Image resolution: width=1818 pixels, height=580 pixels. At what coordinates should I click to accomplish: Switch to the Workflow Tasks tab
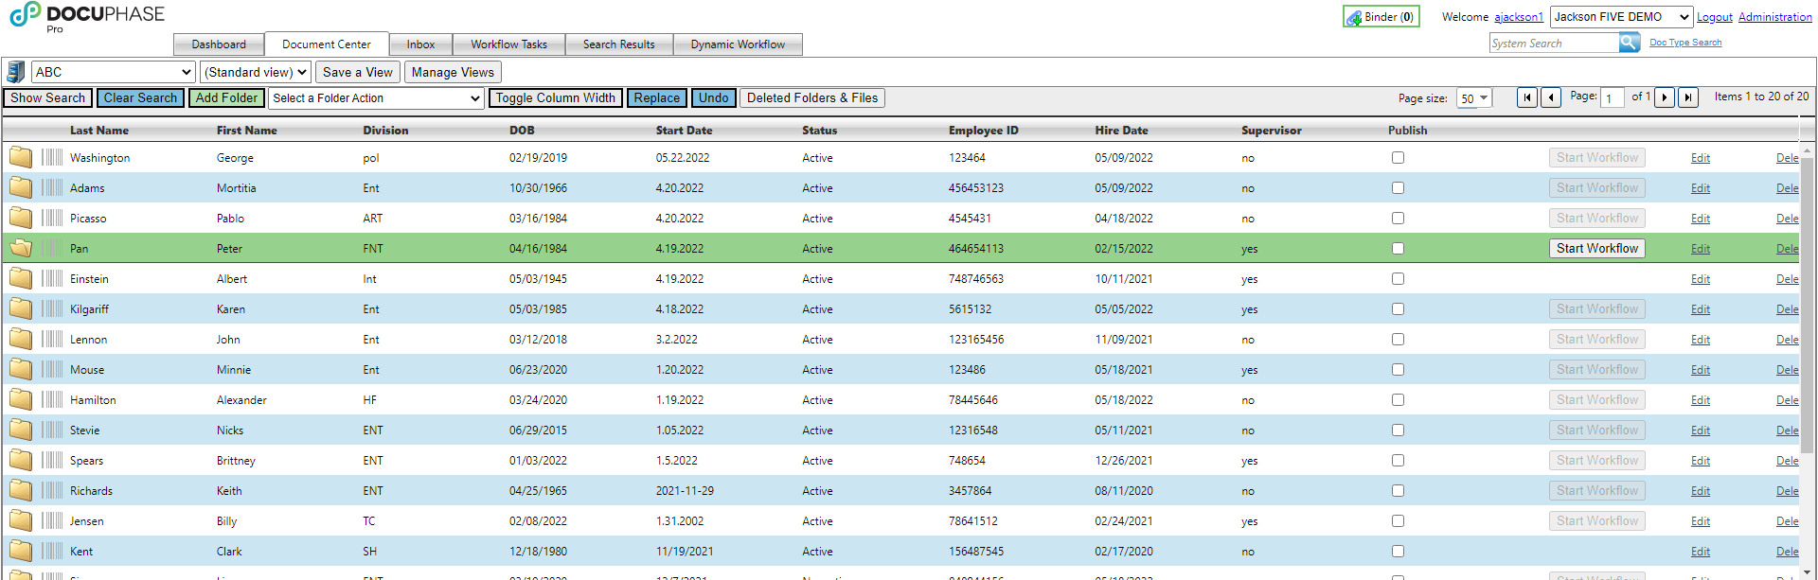(x=508, y=44)
